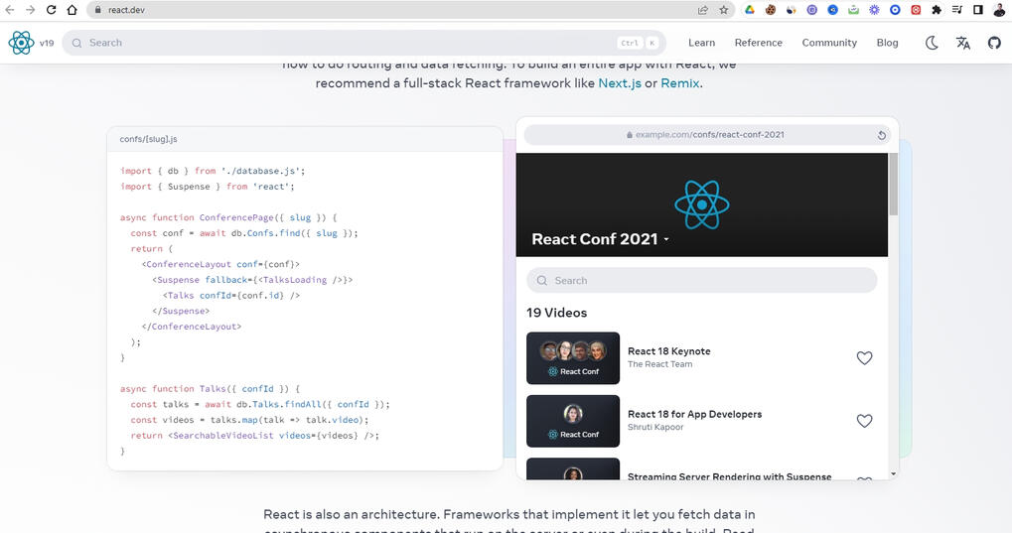Image resolution: width=1012 pixels, height=533 pixels.
Task: Click 'The React Team' author text
Action: (659, 364)
